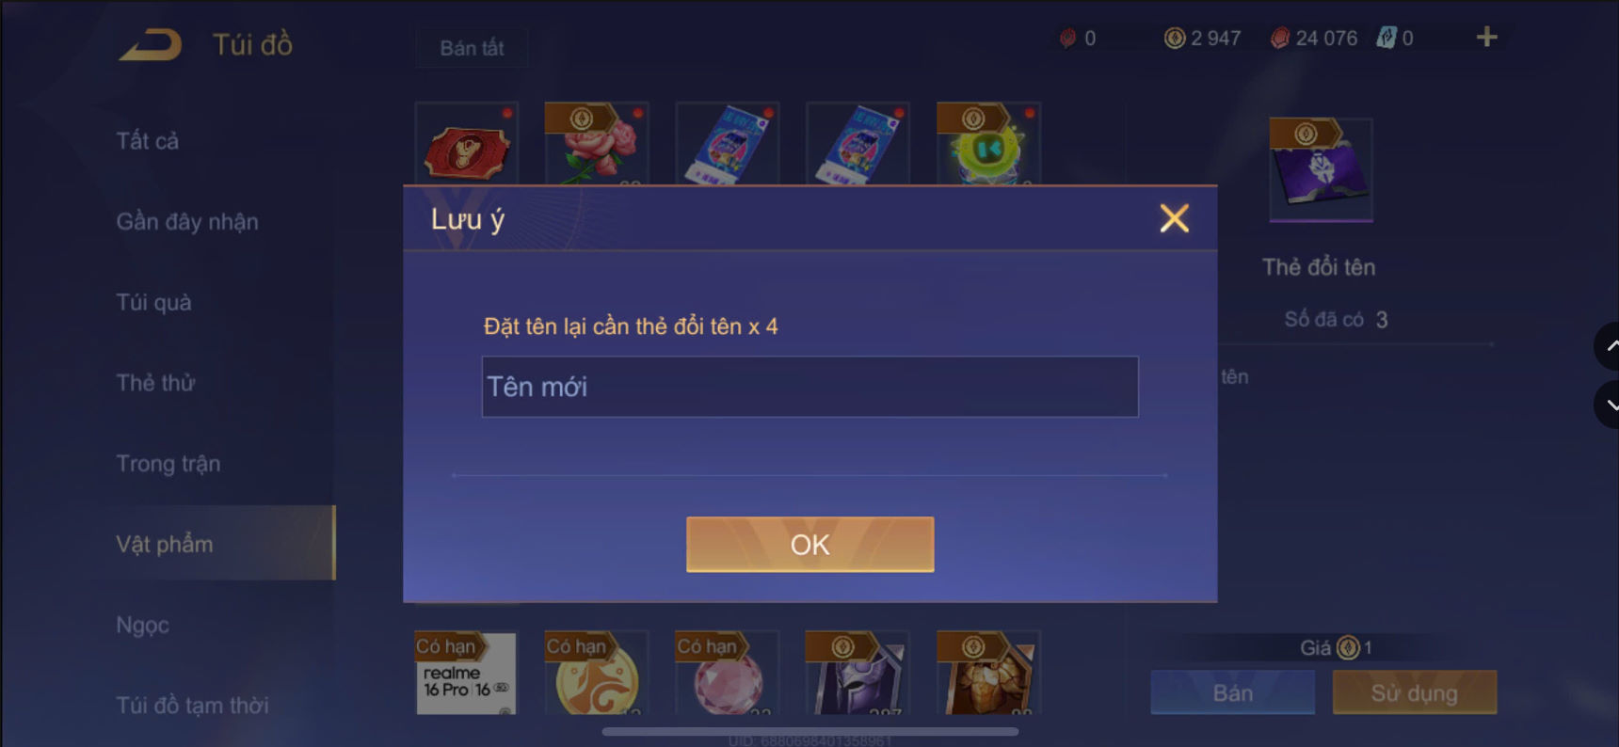This screenshot has width=1619, height=747.
Task: Tap the plus icon to add currency
Action: [x=1486, y=38]
